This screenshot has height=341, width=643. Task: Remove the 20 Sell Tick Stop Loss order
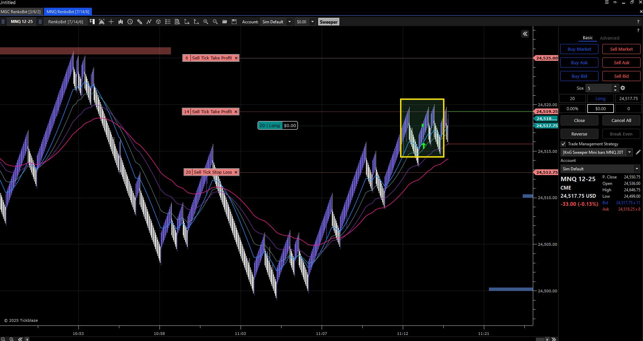tap(236, 172)
